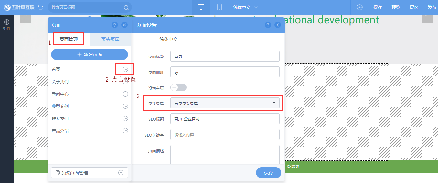This screenshot has height=183, width=438.
Task: Select the 页面管理 tab
Action: coord(69,39)
